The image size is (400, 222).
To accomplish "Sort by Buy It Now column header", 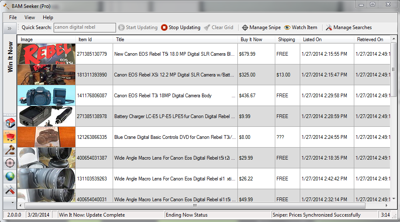I will tap(257, 39).
